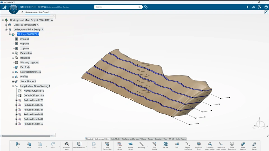This screenshot has height=151, width=269.
Task: Open Command Search tool
Action: [67, 146]
